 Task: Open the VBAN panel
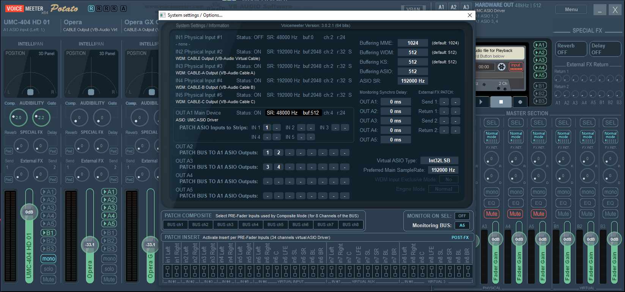[413, 9]
